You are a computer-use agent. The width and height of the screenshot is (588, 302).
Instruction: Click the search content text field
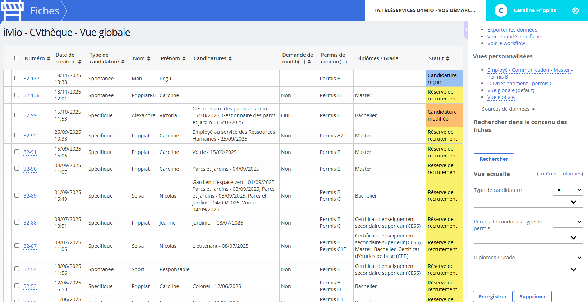[x=507, y=146]
